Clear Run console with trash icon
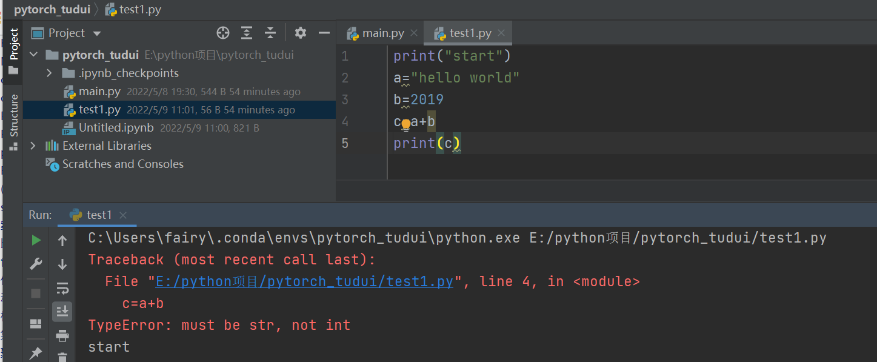The image size is (877, 362). tap(62, 357)
